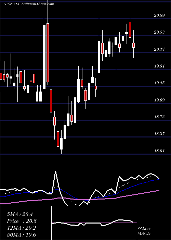Click the 20.53 price axis label

pyautogui.click(x=159, y=32)
